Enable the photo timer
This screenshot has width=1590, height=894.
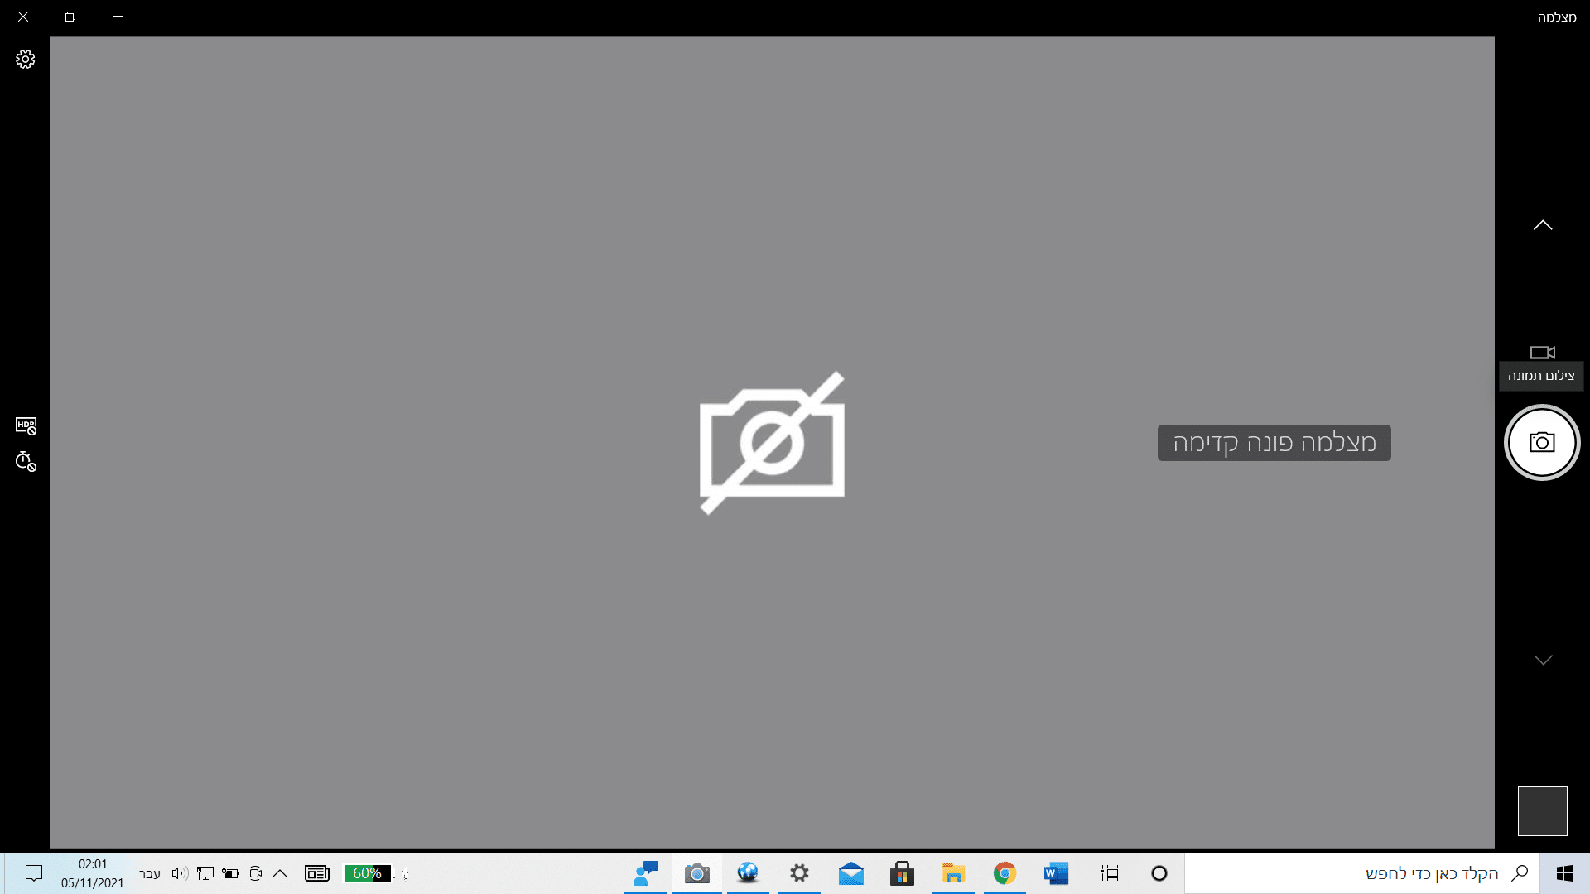click(25, 463)
